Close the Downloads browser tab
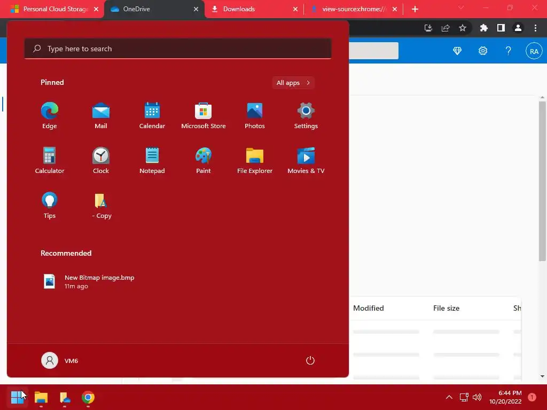 tap(295, 9)
